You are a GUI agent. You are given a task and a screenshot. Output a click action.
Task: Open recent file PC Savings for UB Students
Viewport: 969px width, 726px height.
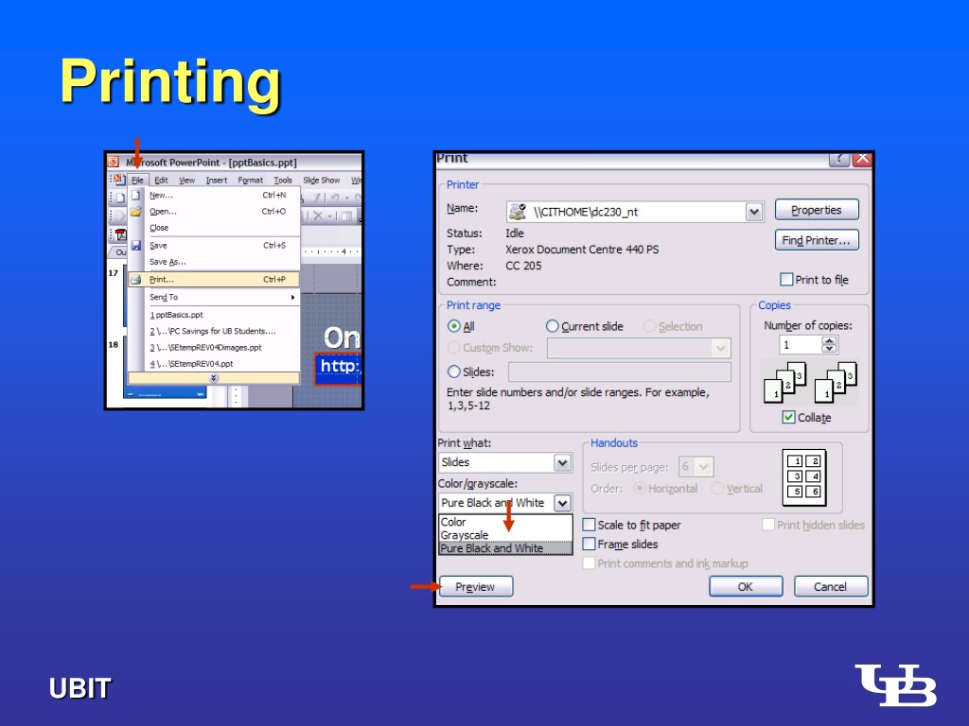tap(214, 332)
